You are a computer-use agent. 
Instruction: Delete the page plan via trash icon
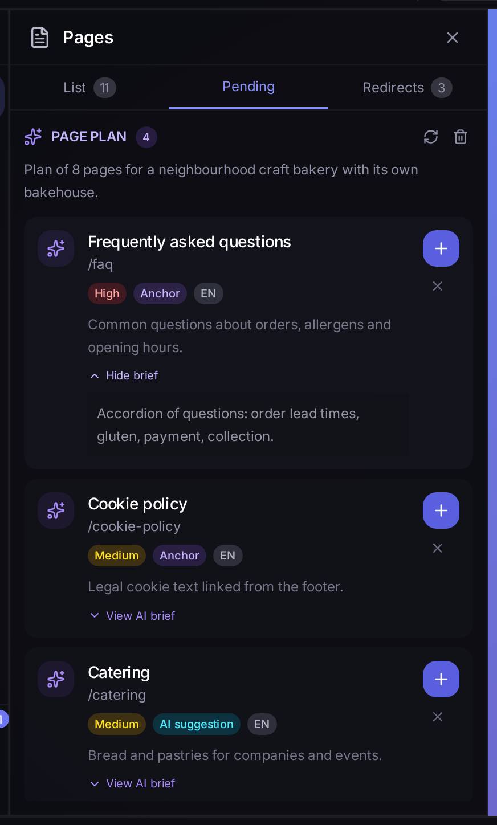(461, 137)
